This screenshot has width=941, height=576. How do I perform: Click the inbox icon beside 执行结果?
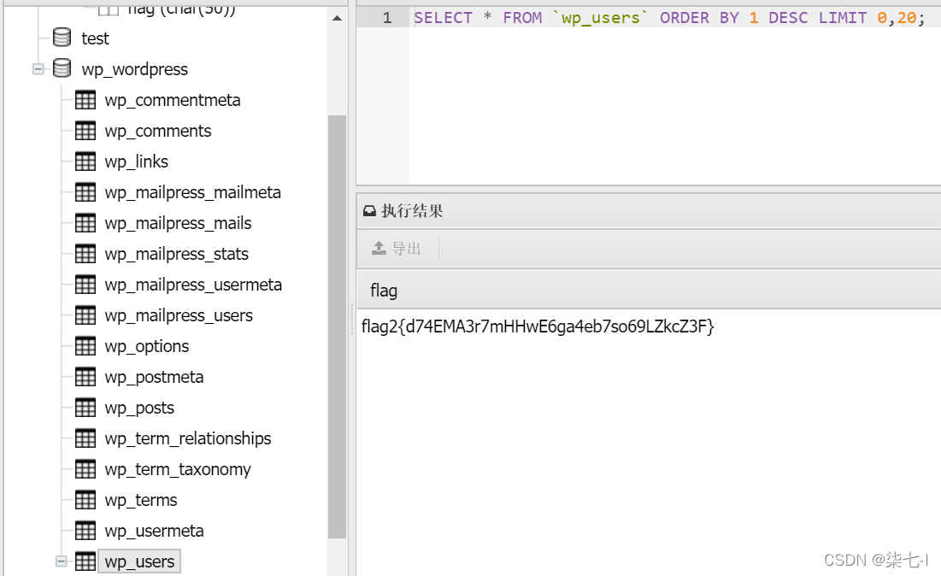(370, 210)
